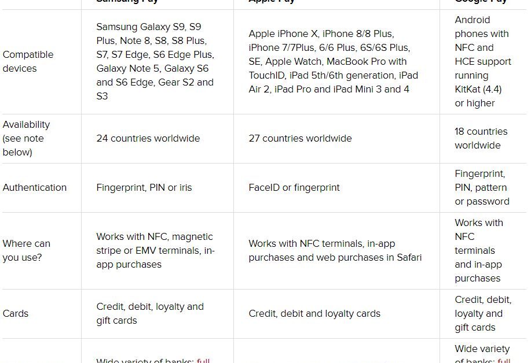The image size is (531, 363).
Task: Click the 'Credit, debit and loyalty cards' cell
Action: click(314, 314)
